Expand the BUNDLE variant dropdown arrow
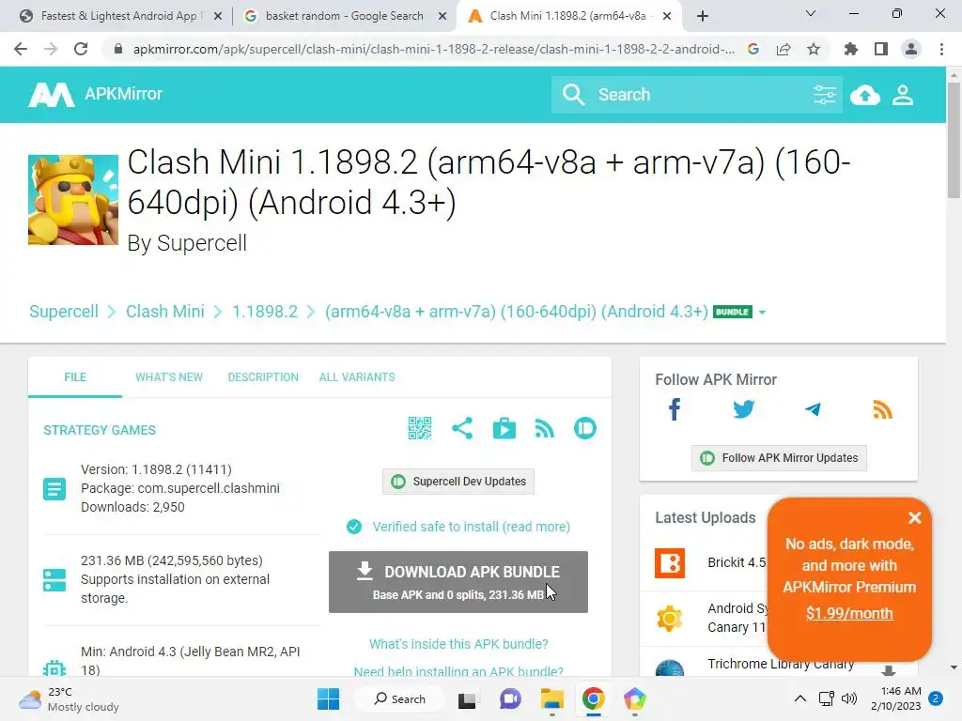The image size is (962, 721). [762, 312]
